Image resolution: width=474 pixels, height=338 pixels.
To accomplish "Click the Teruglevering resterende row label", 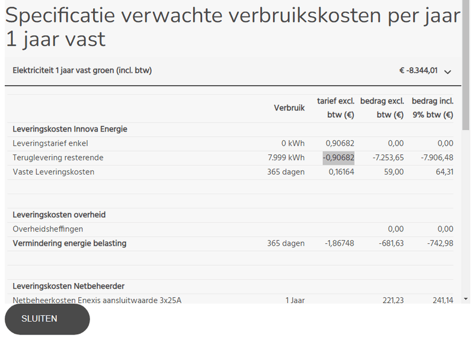I will pyautogui.click(x=58, y=158).
